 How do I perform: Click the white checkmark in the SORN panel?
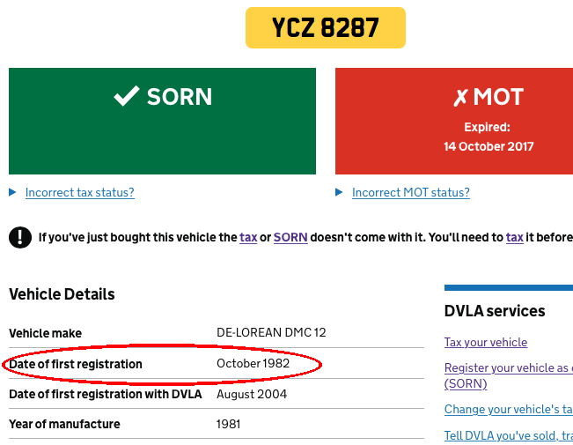[127, 97]
